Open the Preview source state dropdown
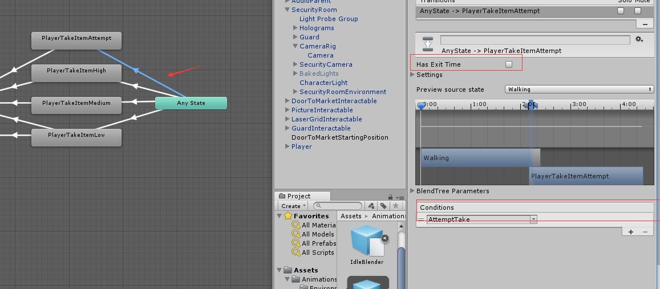 pos(579,89)
